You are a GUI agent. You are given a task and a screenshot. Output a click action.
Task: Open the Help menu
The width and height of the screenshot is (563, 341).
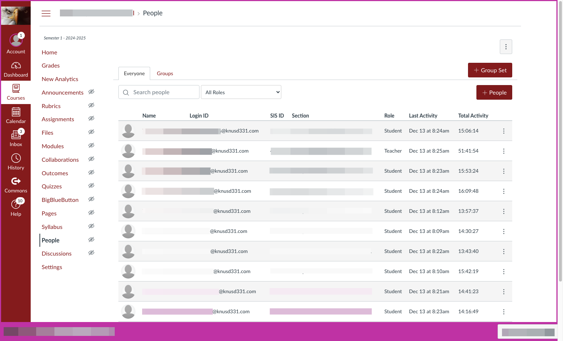point(16,208)
